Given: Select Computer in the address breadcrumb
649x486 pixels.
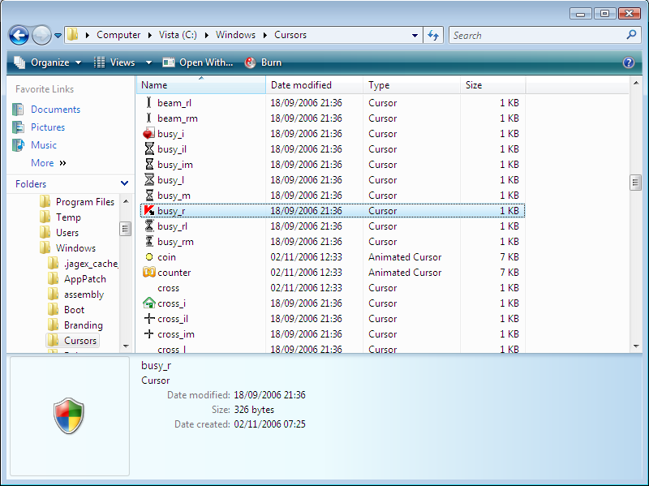Looking at the screenshot, I should (118, 35).
